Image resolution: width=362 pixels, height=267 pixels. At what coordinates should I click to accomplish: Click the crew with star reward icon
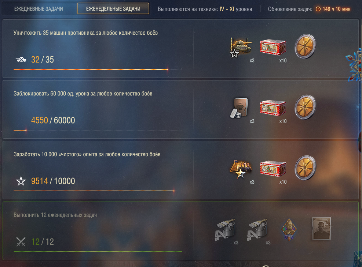point(241,169)
